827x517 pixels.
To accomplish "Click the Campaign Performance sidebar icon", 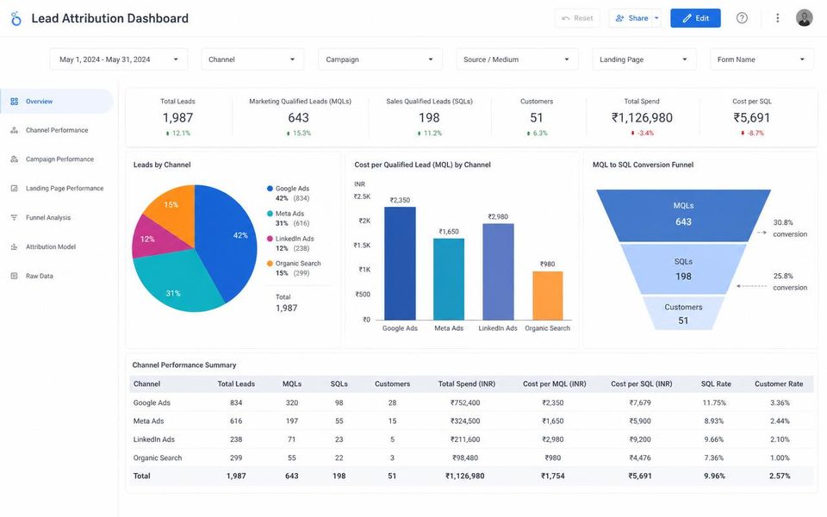I will tap(15, 159).
